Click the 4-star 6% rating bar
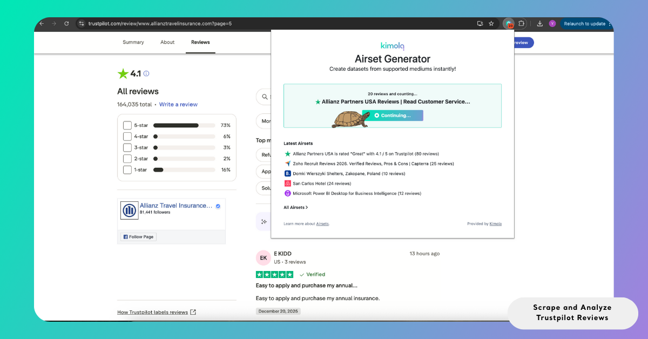 pos(184,137)
